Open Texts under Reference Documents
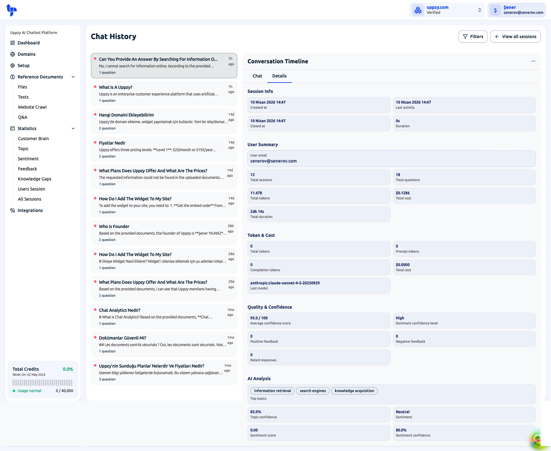The height and width of the screenshot is (451, 551). coord(23,97)
